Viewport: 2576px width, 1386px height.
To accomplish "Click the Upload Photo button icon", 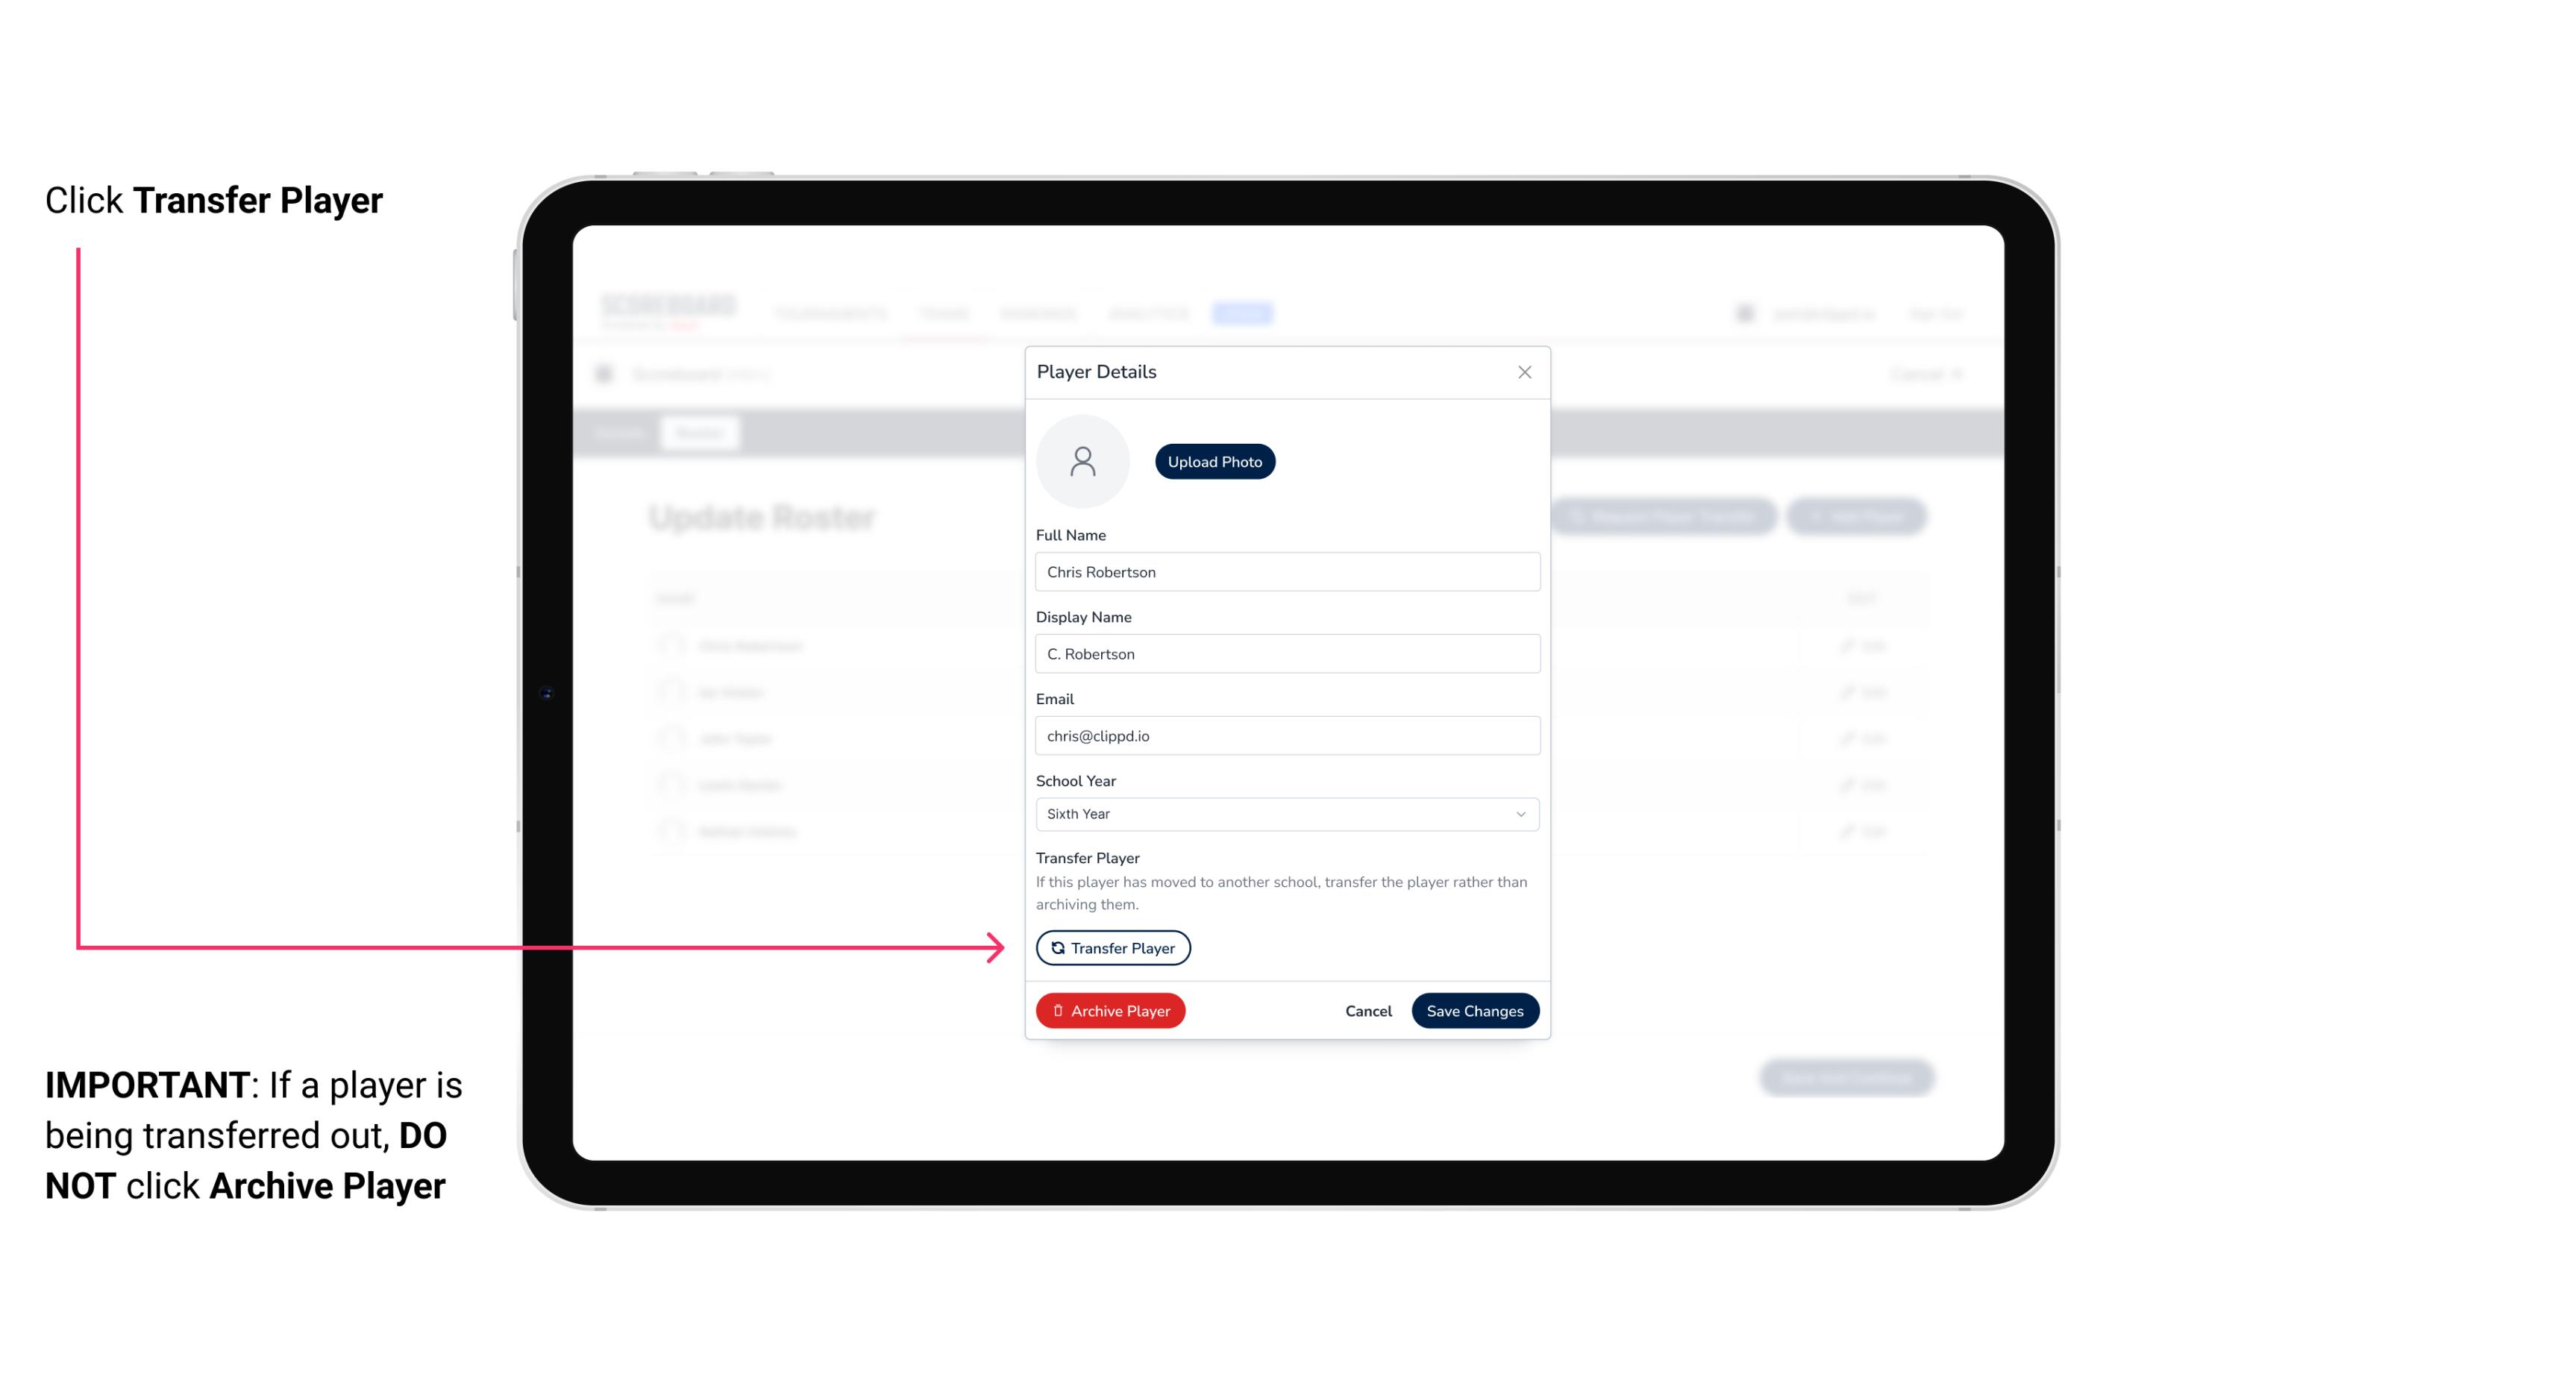I will 1215,461.
